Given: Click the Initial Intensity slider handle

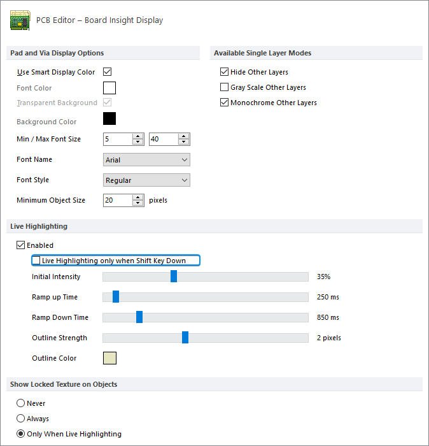Looking at the screenshot, I should tap(174, 277).
